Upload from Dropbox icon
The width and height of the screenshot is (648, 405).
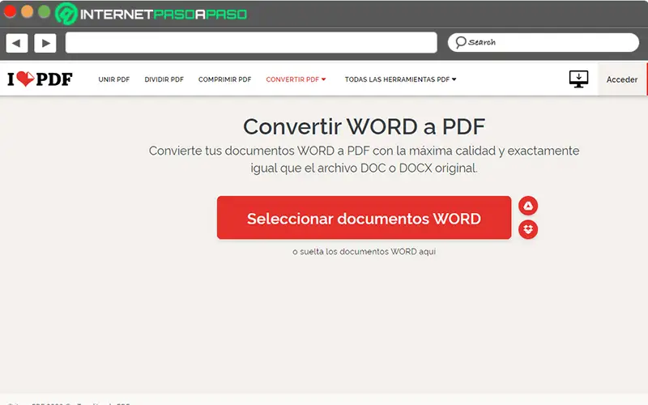tap(528, 229)
